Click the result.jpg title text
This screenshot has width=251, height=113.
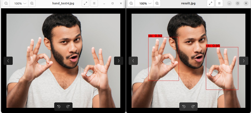[188, 3]
